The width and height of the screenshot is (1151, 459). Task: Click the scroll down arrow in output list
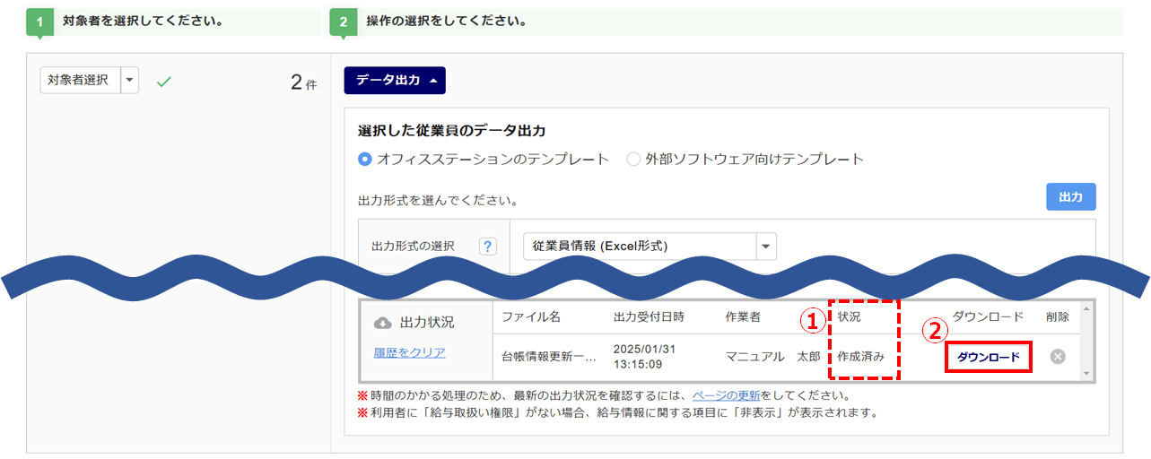pyautogui.click(x=1087, y=373)
